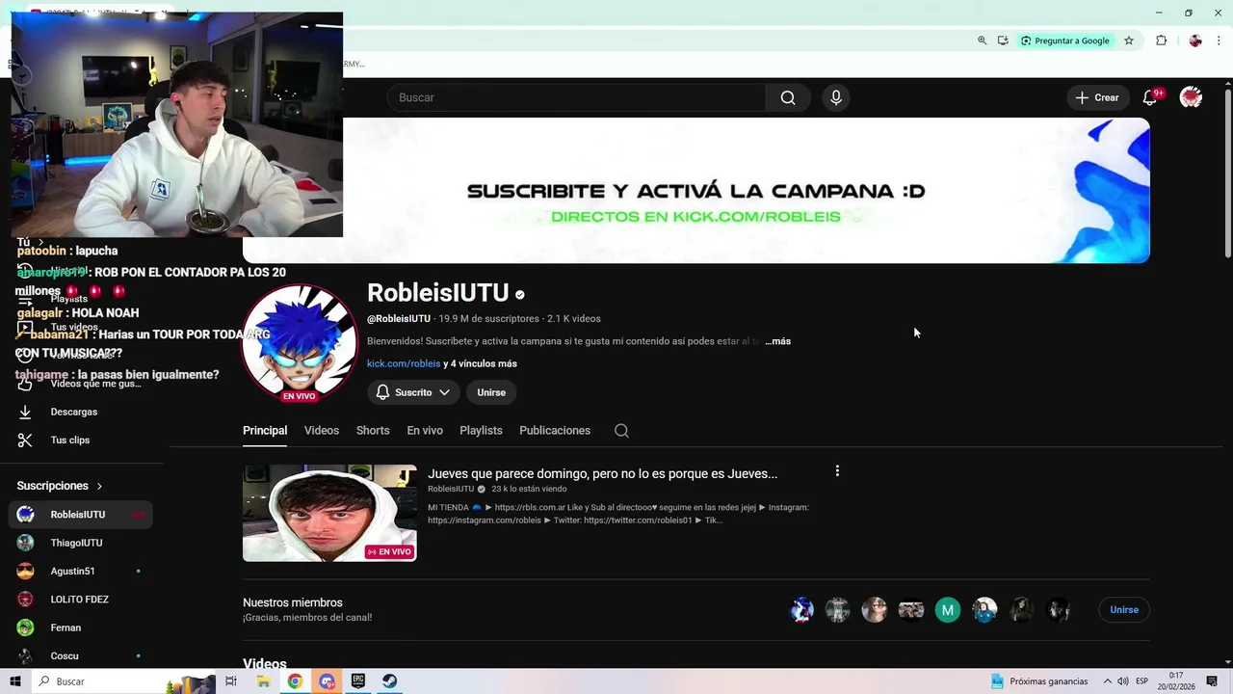Open Steam from the taskbar

click(x=390, y=681)
